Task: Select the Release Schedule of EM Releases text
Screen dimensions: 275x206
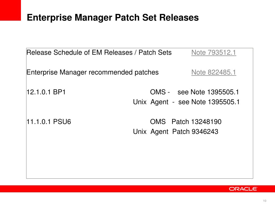Action: coord(79,52)
